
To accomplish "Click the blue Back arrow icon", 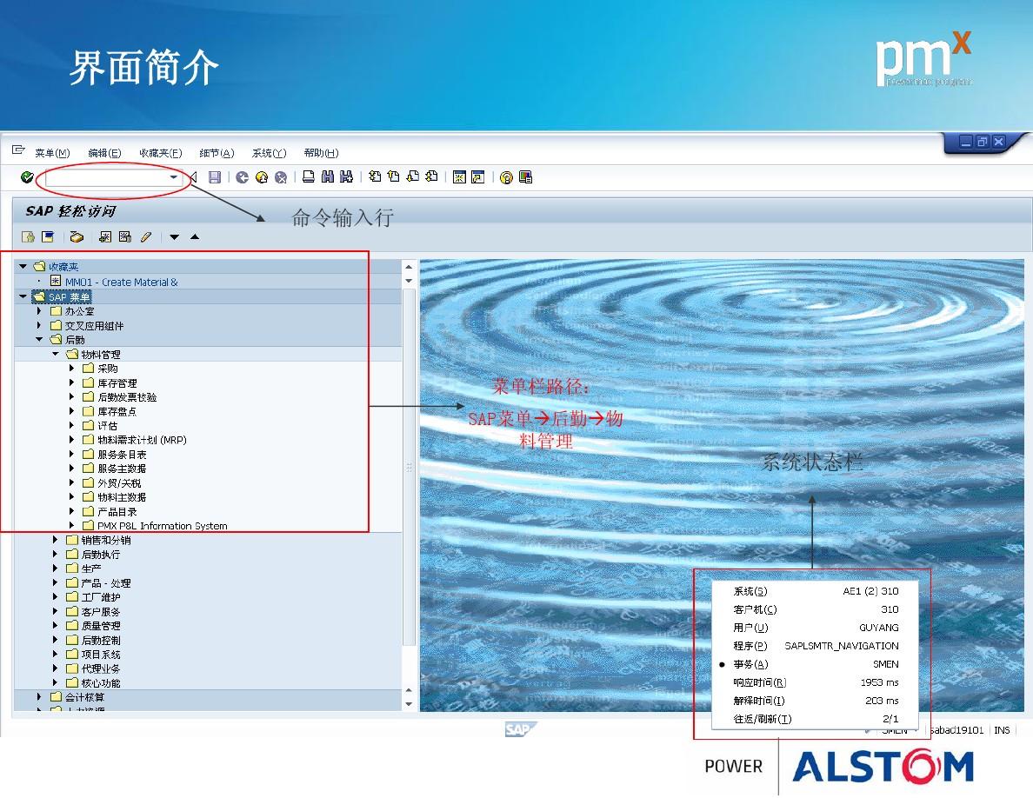I will pyautogui.click(x=243, y=177).
